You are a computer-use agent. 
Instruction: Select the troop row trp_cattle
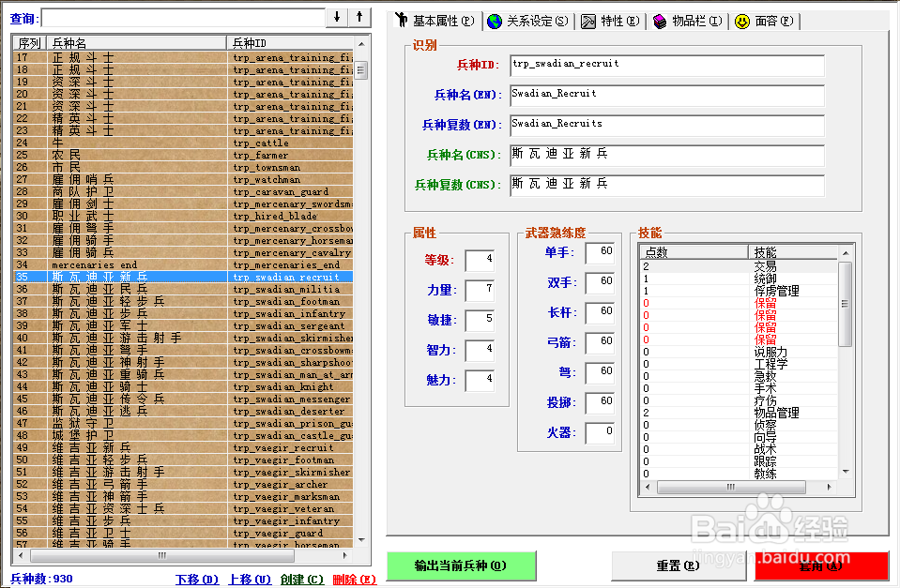(182, 143)
